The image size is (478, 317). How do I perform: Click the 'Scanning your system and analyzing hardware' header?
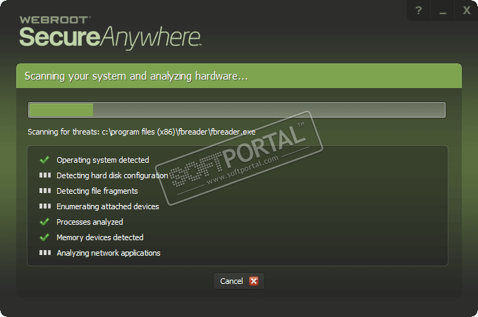[x=239, y=76]
